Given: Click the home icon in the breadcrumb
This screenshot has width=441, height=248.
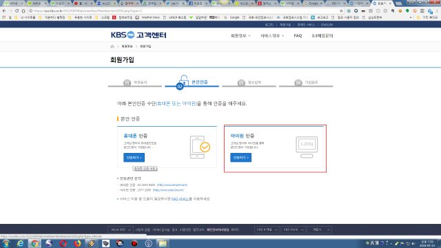Looking at the screenshot, I should 112,46.
